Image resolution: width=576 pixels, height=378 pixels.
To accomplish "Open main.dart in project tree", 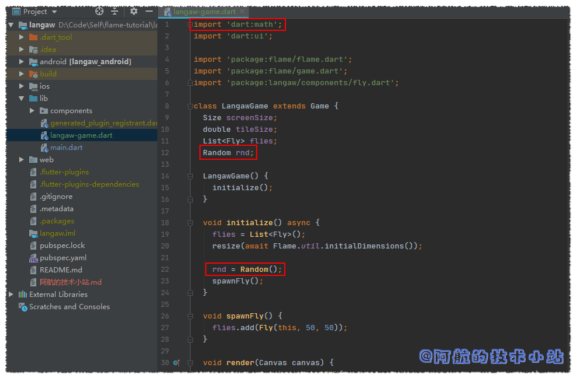I will 66,148.
